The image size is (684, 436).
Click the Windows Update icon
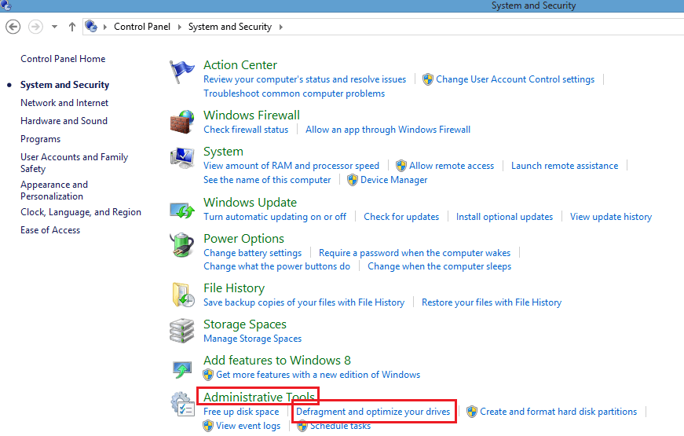tap(182, 211)
